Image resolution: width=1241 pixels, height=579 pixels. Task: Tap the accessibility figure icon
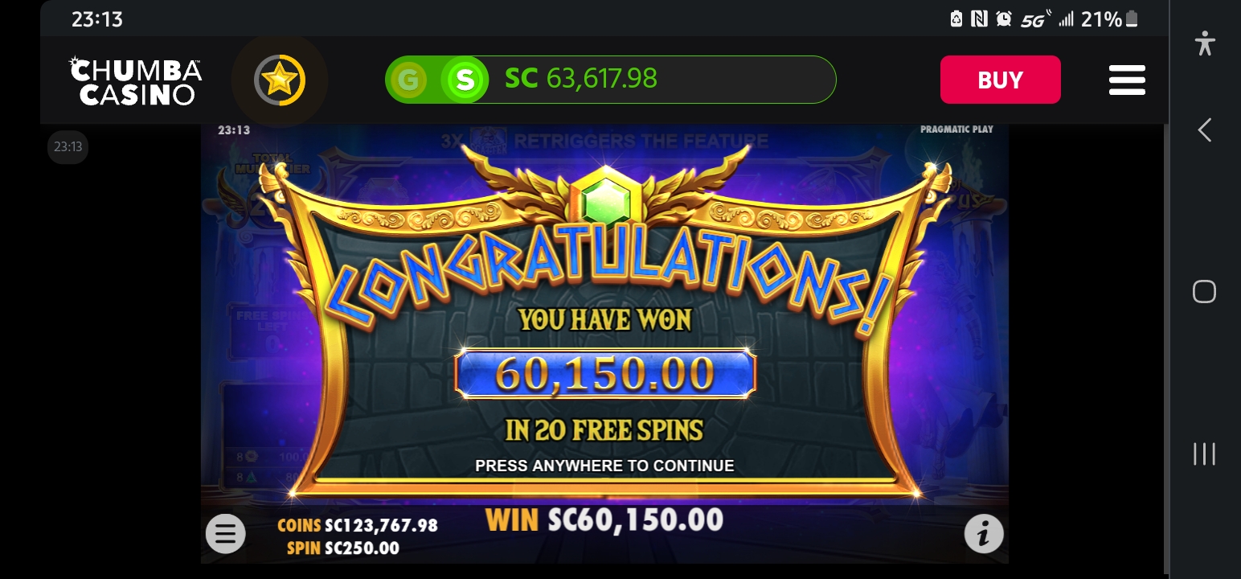(x=1204, y=43)
